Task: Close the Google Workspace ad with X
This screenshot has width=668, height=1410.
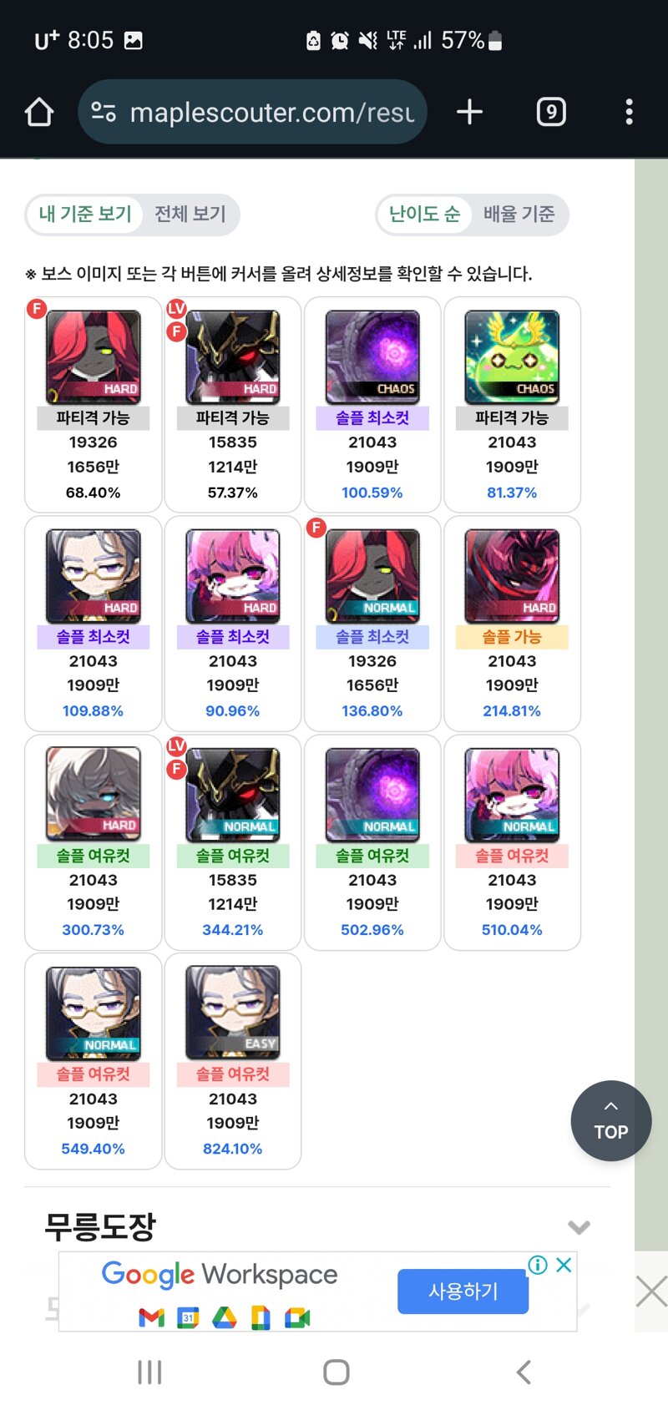Action: (564, 1265)
